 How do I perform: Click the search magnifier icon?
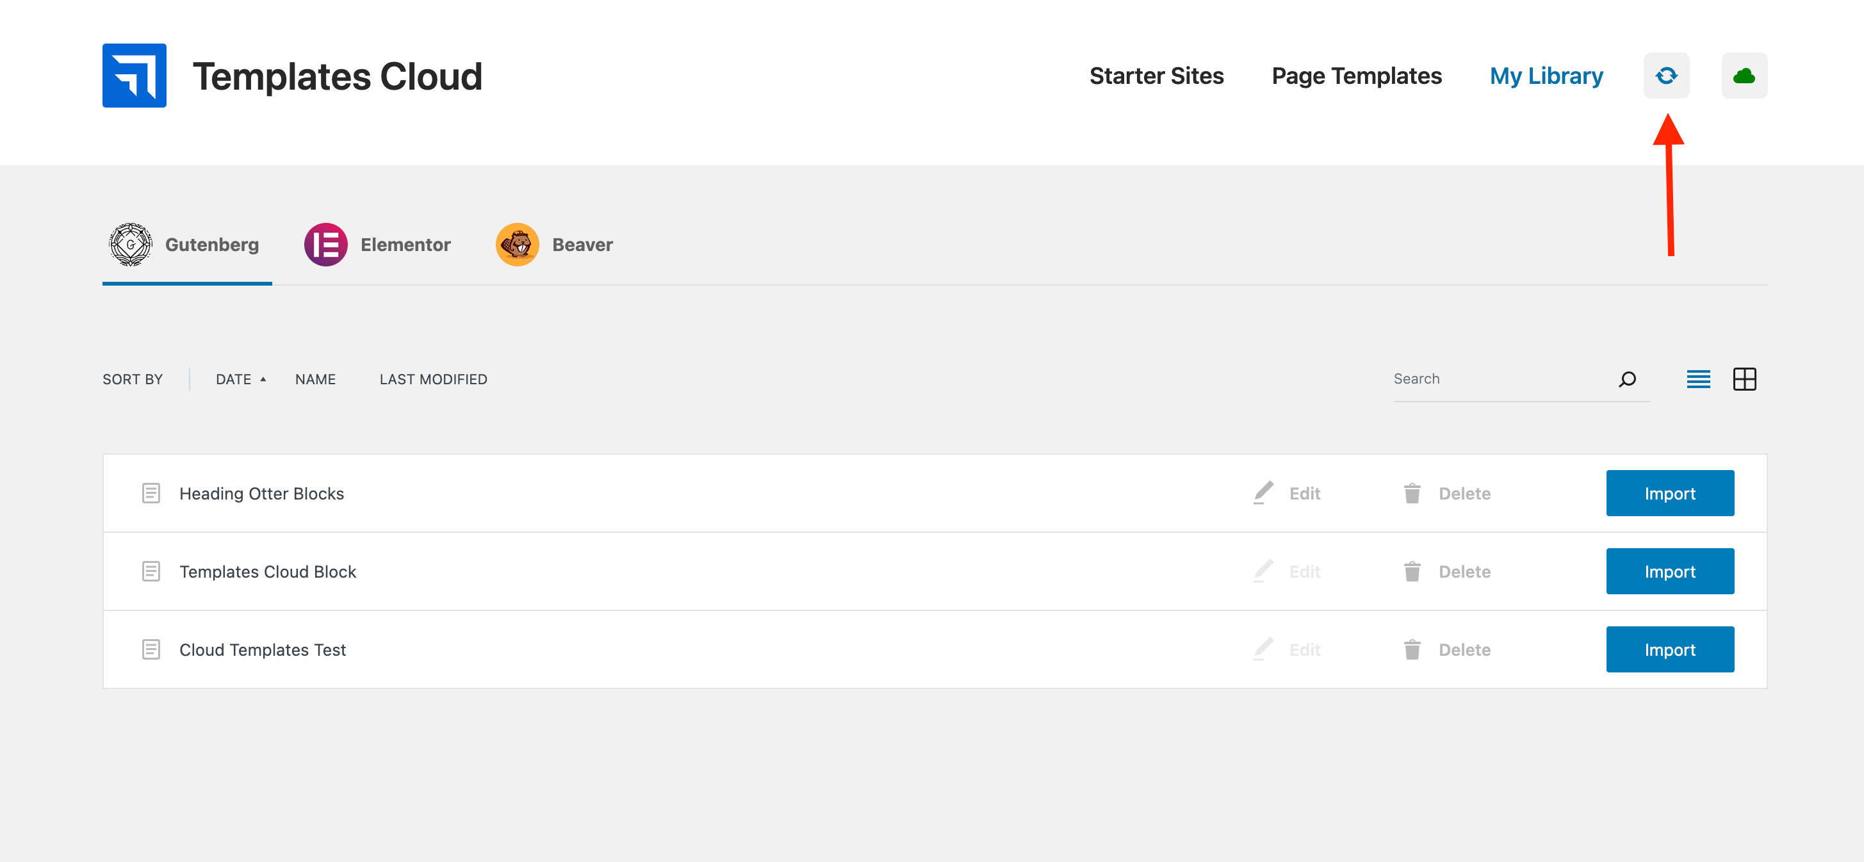[1628, 379]
